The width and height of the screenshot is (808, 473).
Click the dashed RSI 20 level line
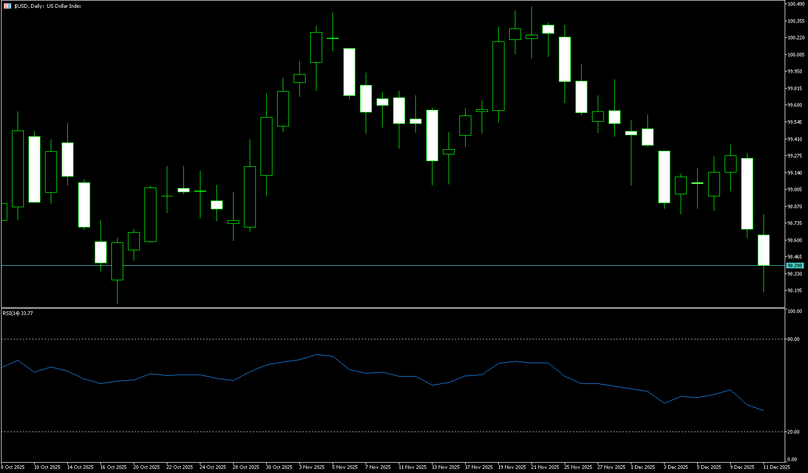[x=394, y=432]
